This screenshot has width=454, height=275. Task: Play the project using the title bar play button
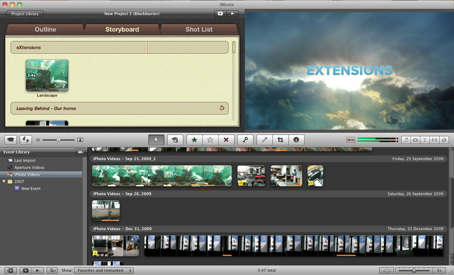point(232,13)
